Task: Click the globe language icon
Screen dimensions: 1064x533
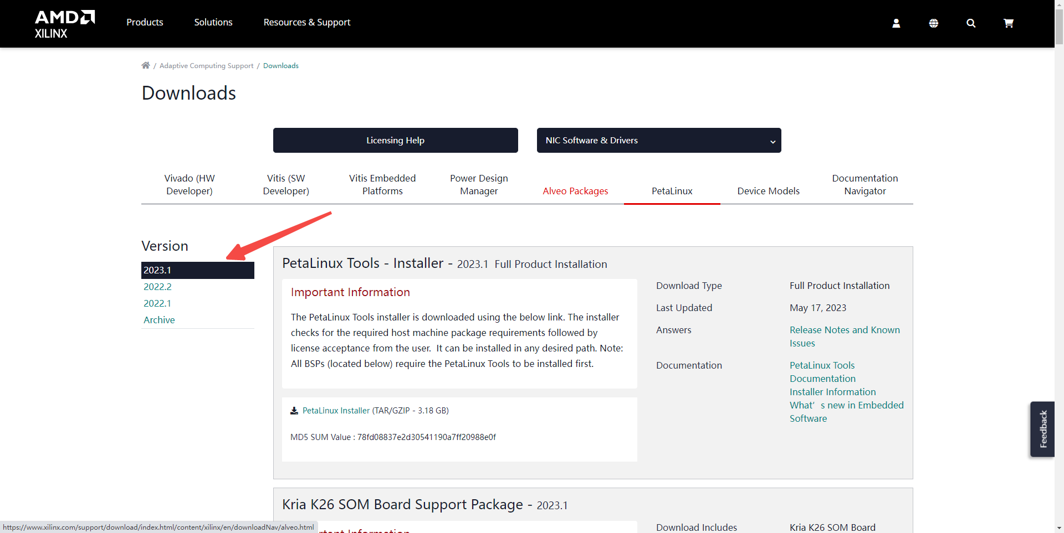Action: (x=934, y=23)
